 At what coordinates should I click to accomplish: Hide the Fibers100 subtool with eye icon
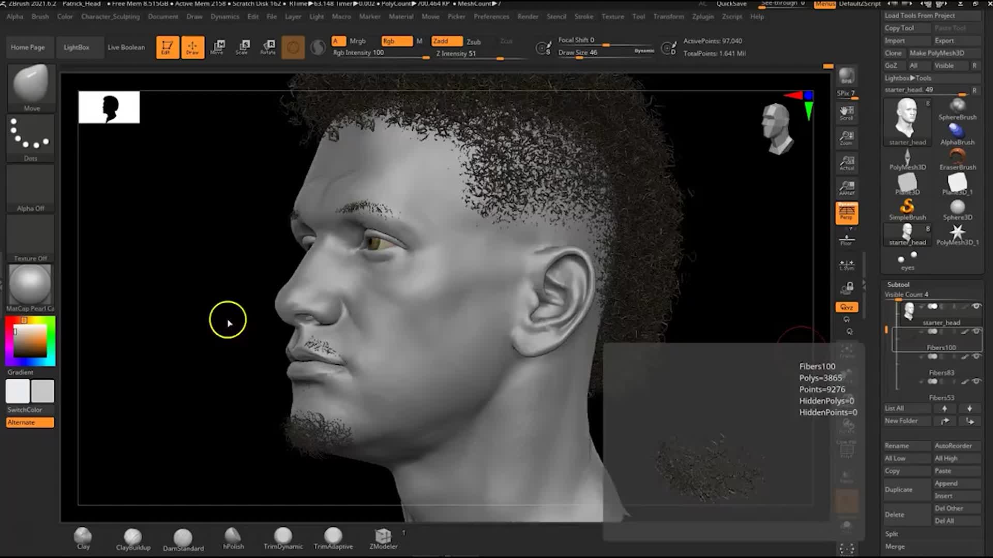[x=976, y=331]
